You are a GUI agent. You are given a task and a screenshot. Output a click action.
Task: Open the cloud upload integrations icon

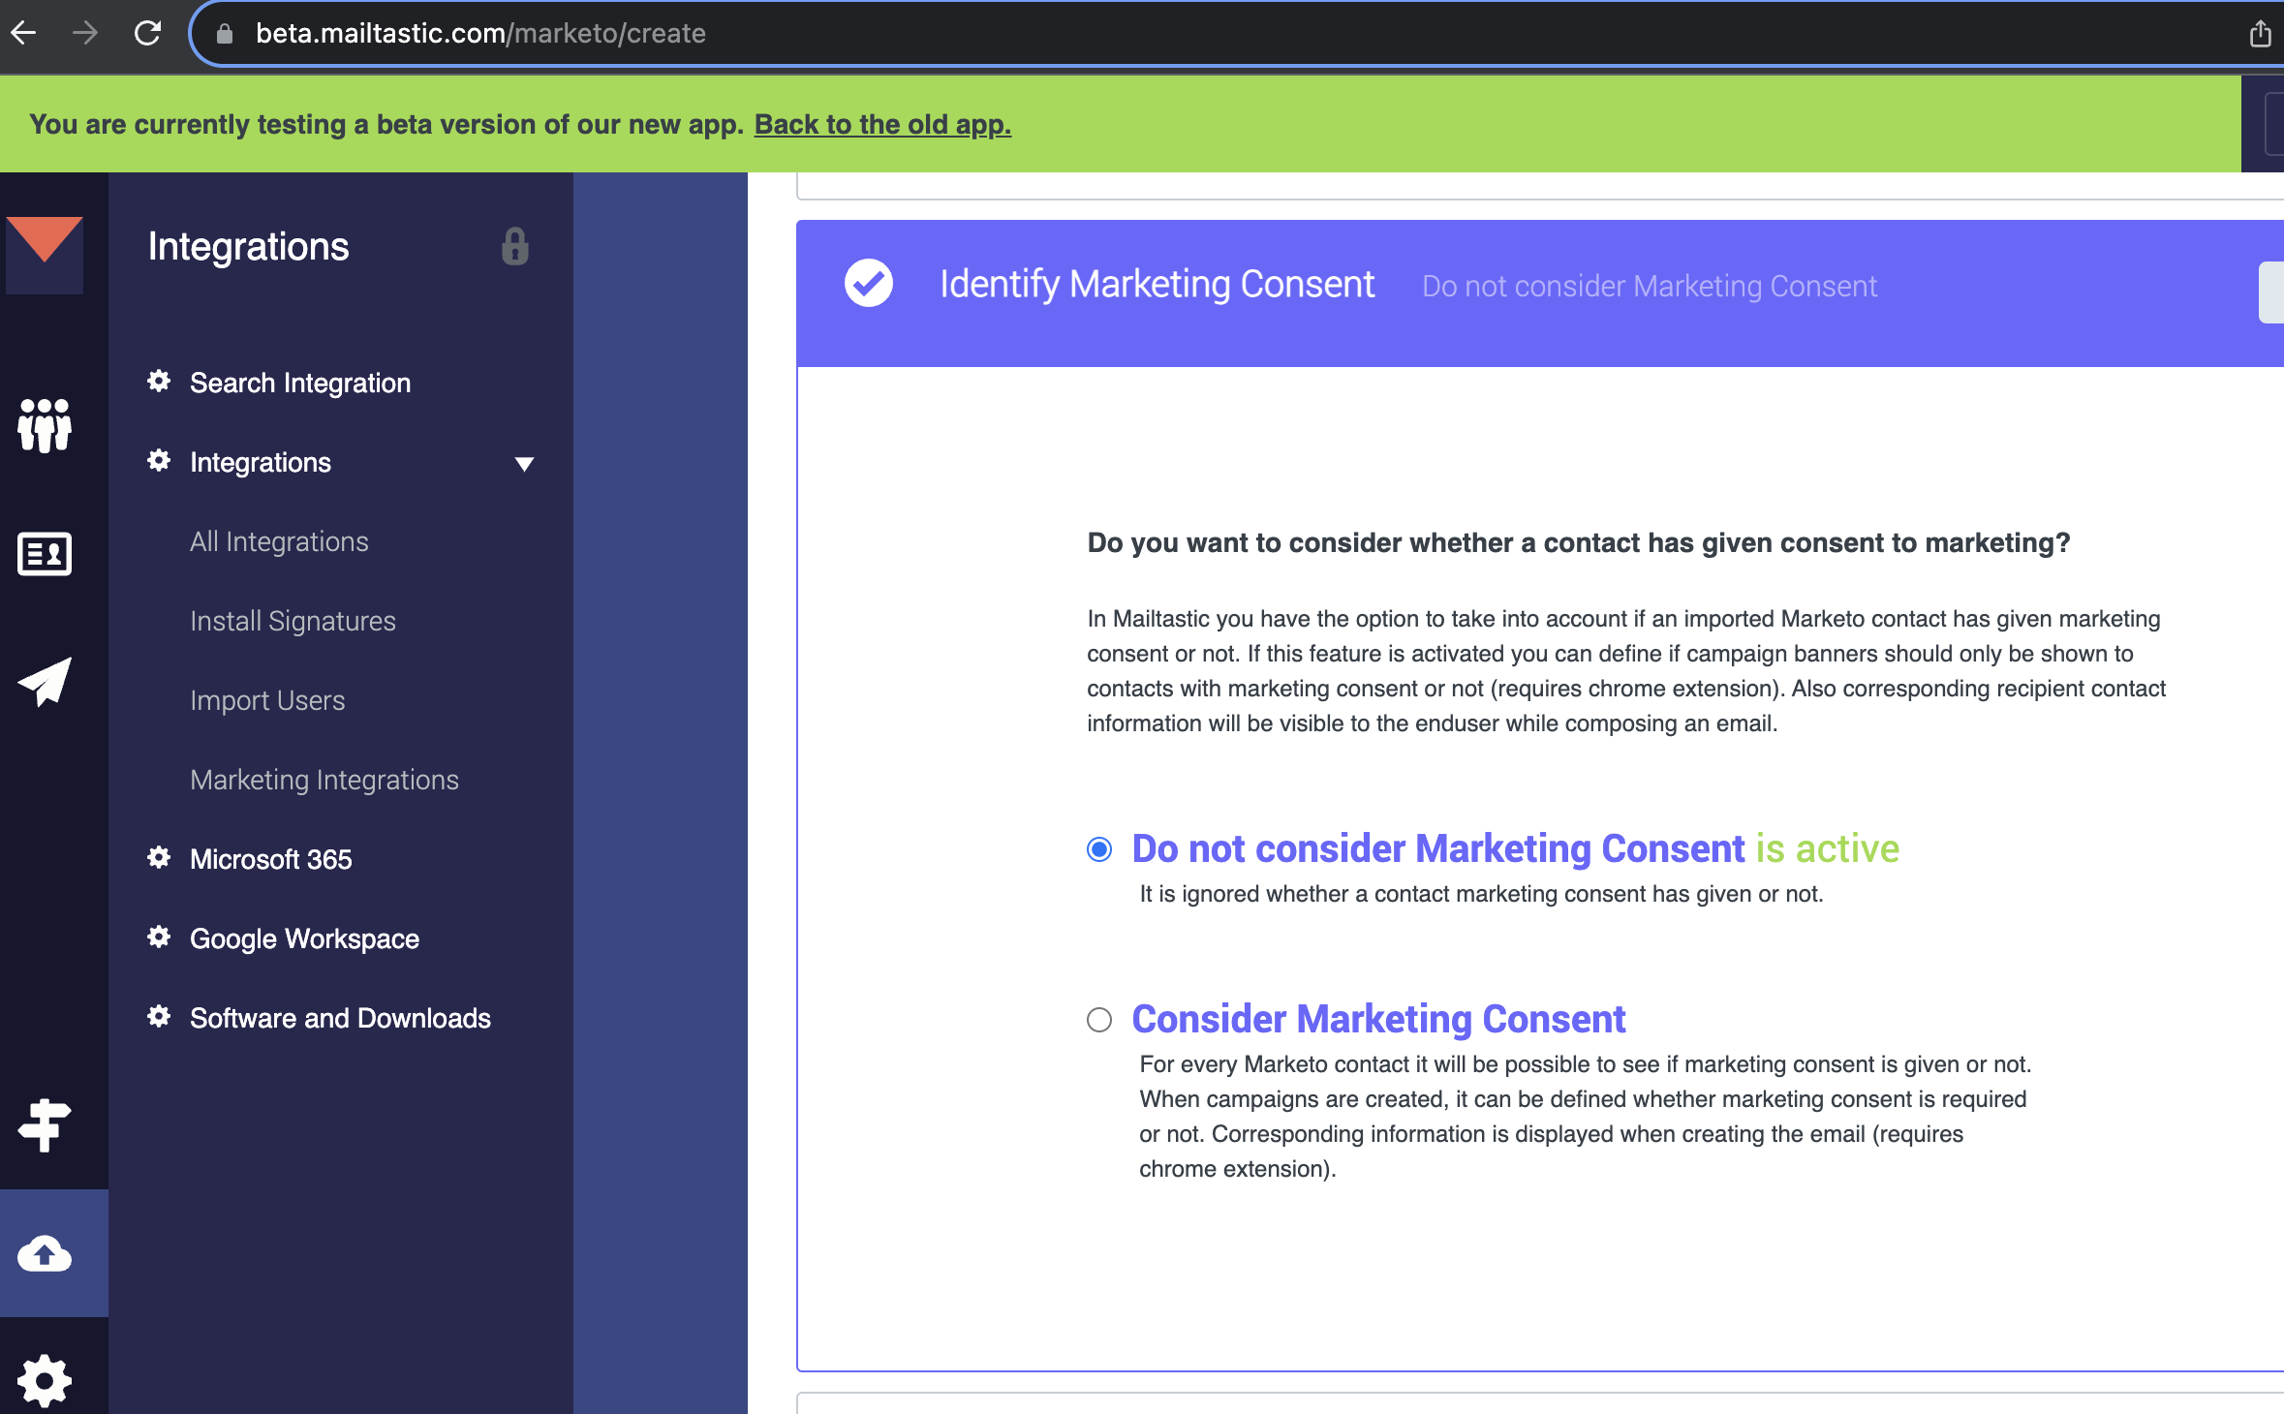(x=45, y=1253)
